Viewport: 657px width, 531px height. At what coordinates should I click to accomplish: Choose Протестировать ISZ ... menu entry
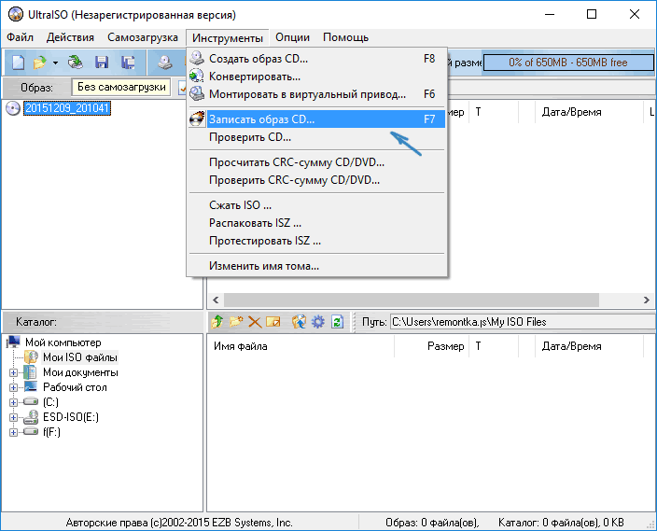(x=317, y=241)
